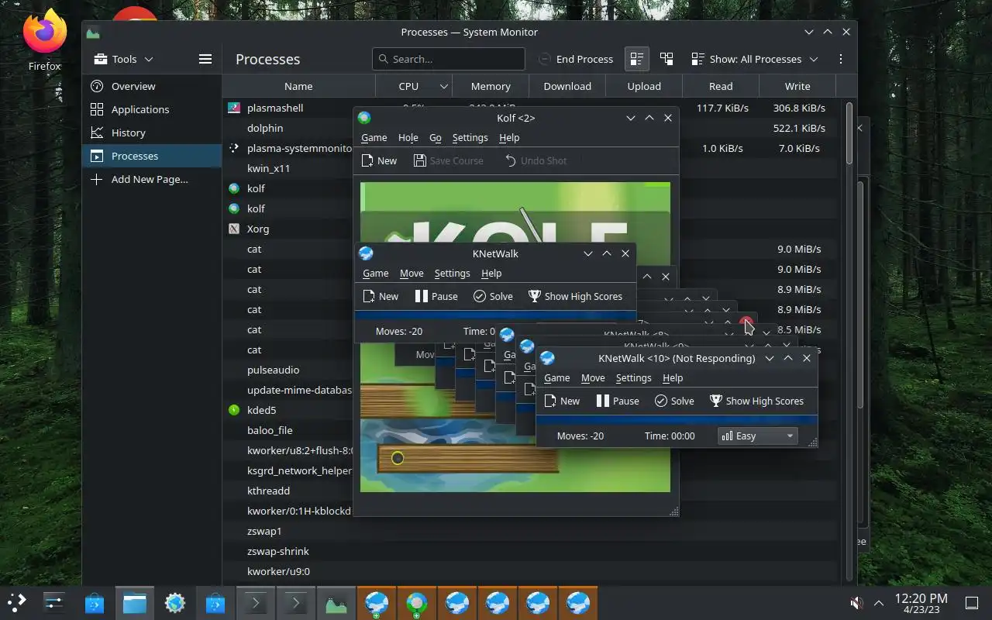This screenshot has height=620, width=992.
Task: Click the End Process button
Action: point(576,59)
